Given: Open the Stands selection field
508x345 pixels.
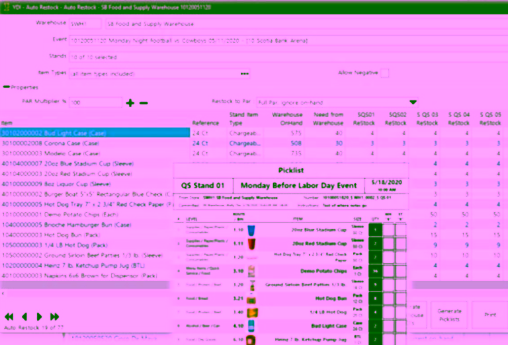Looking at the screenshot, I should [x=288, y=57].
